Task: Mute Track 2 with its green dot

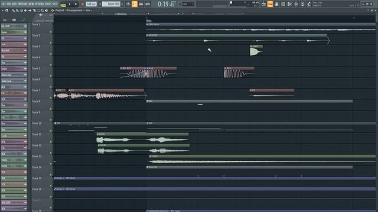Action: tap(51, 43)
